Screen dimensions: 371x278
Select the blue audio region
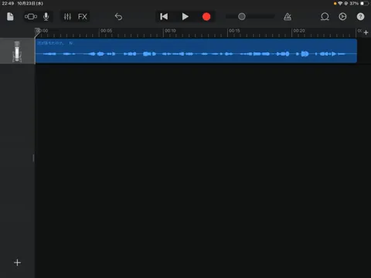(x=196, y=51)
